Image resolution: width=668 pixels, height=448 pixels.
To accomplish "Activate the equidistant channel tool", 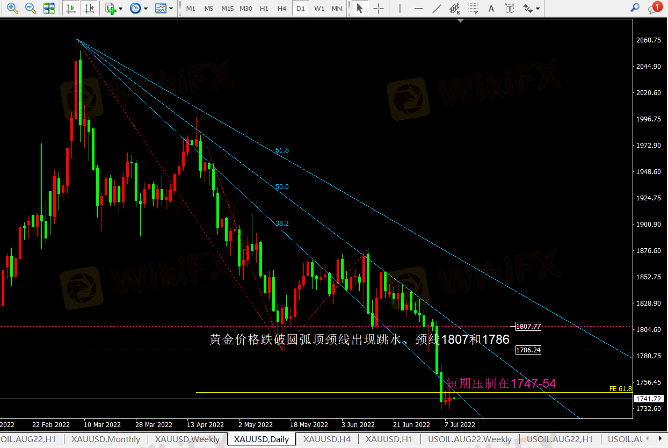I will click(455, 8).
